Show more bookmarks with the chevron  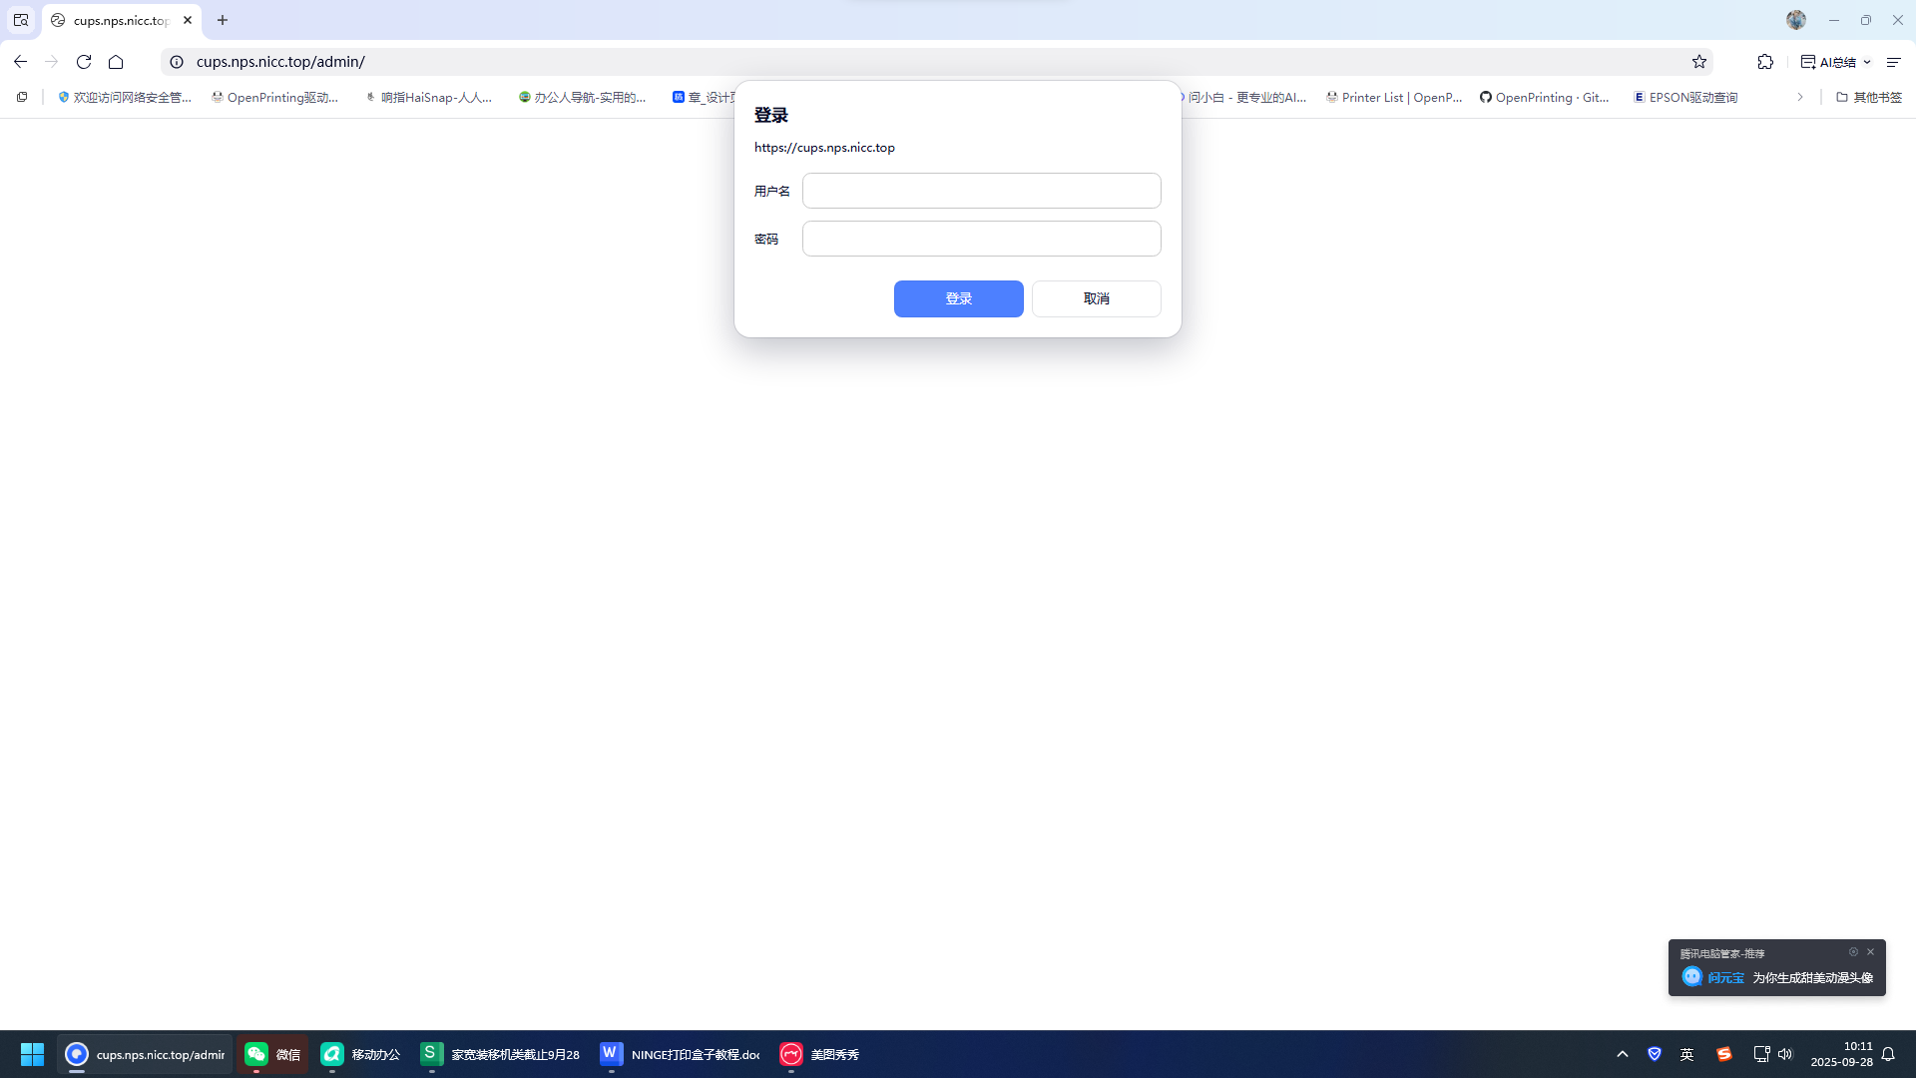tap(1800, 97)
